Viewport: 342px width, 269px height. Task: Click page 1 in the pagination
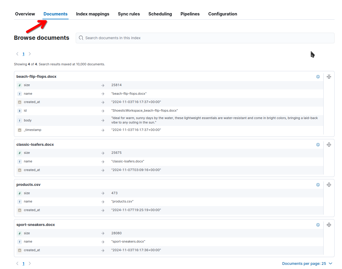[x=23, y=54]
